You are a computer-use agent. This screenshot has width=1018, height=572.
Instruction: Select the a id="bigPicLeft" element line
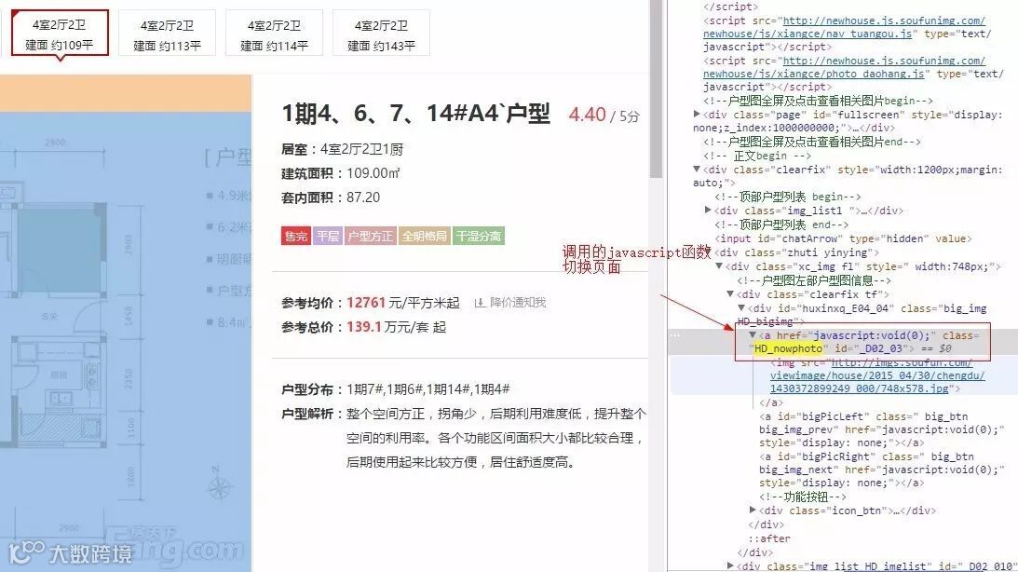point(881,429)
